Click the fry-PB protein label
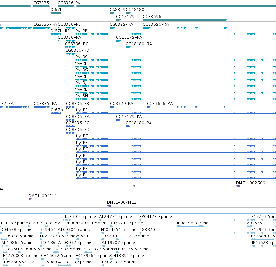 click(81, 110)
